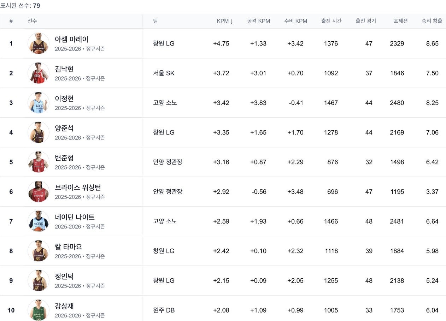Sort table by 수비 KPM header

[x=296, y=21]
